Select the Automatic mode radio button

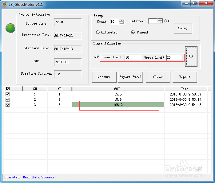98,32
